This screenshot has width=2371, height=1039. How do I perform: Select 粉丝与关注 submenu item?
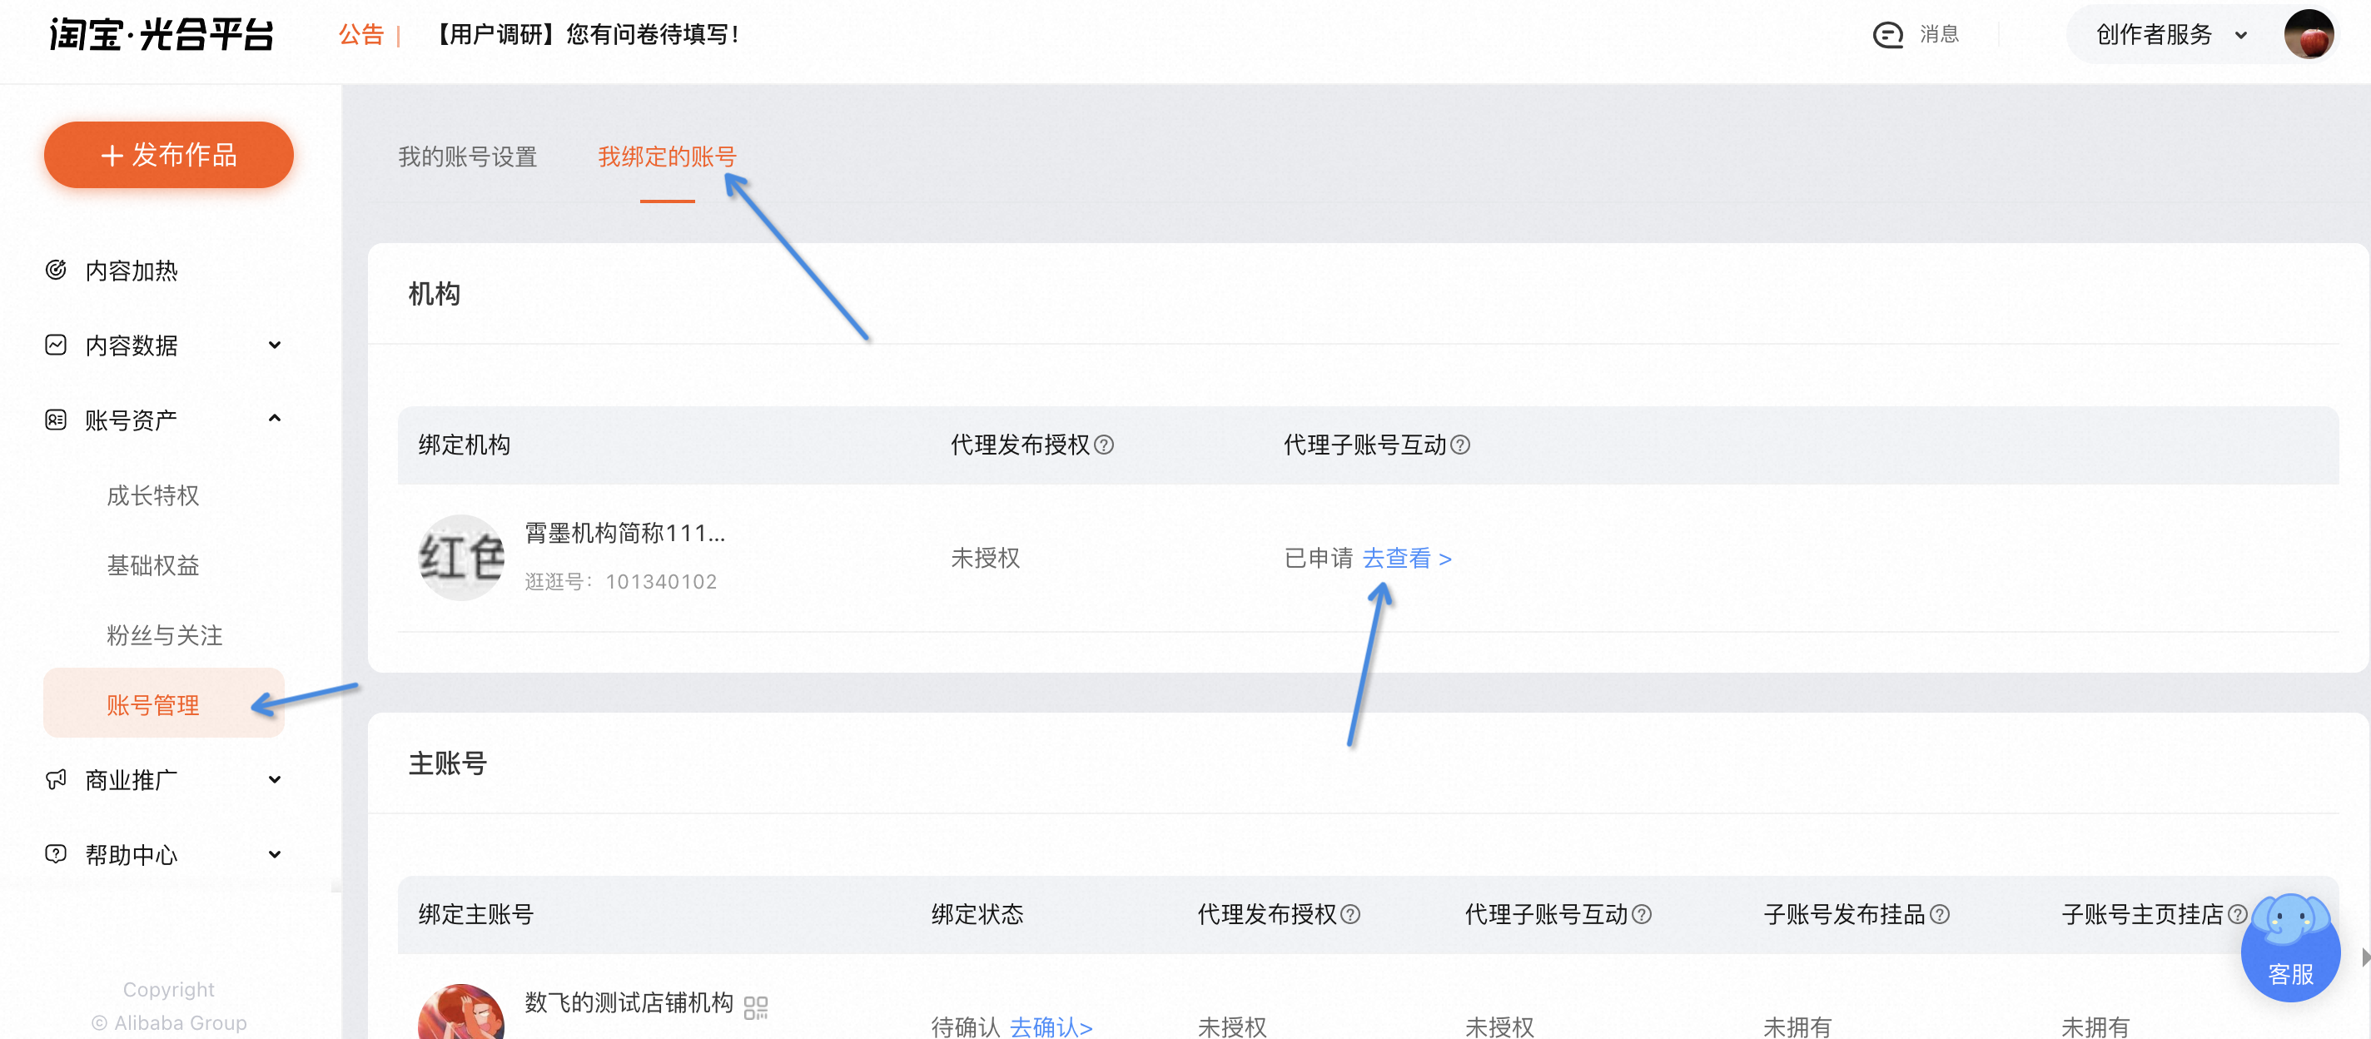[x=165, y=635]
